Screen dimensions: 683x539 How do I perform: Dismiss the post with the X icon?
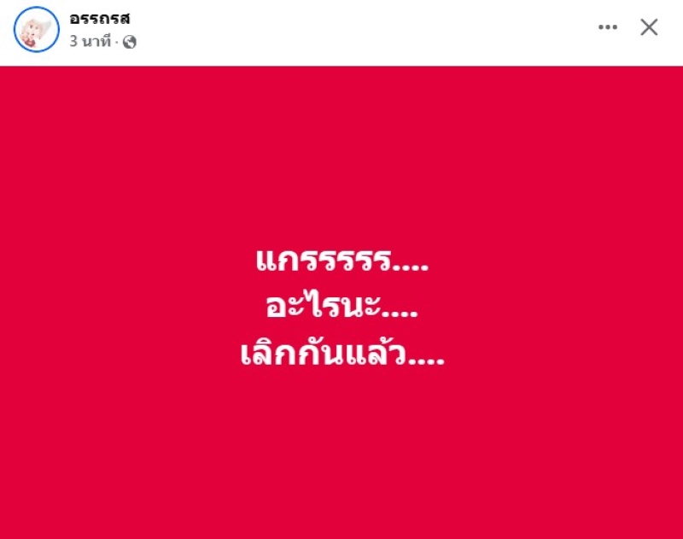[649, 27]
